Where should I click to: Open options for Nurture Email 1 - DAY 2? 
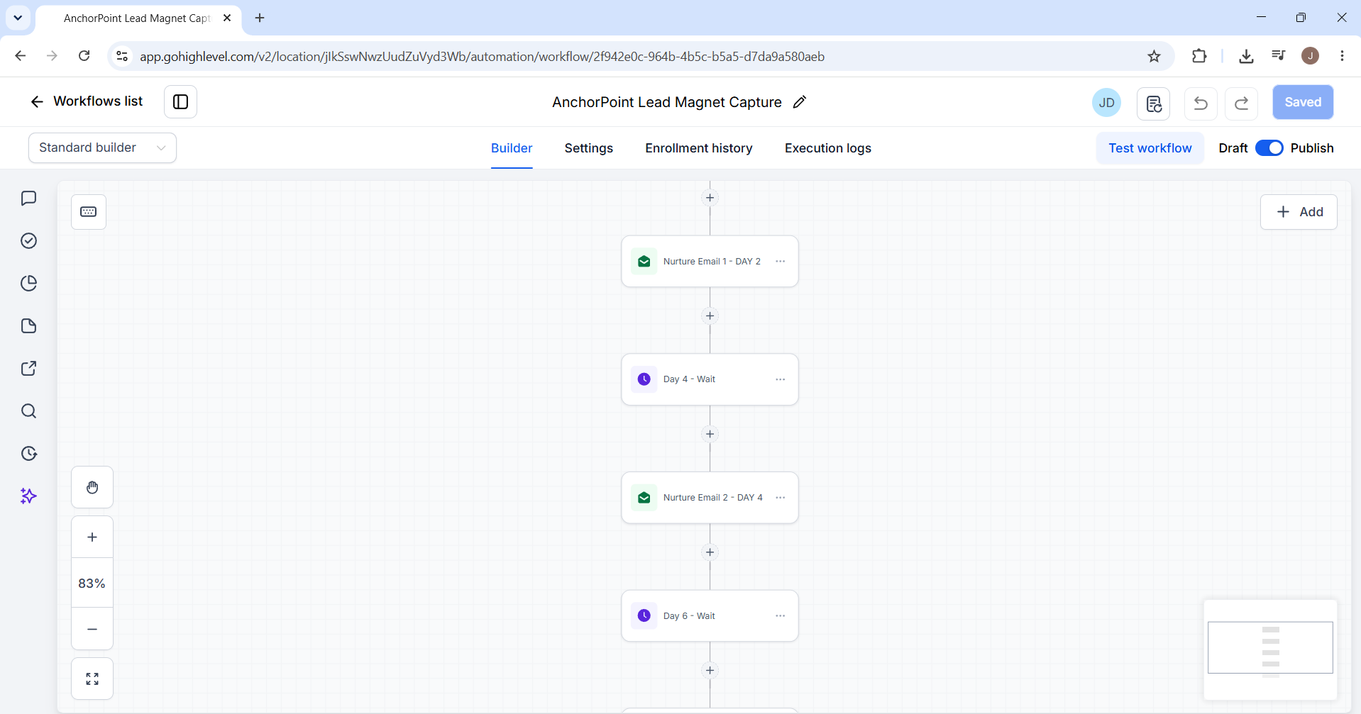(780, 262)
